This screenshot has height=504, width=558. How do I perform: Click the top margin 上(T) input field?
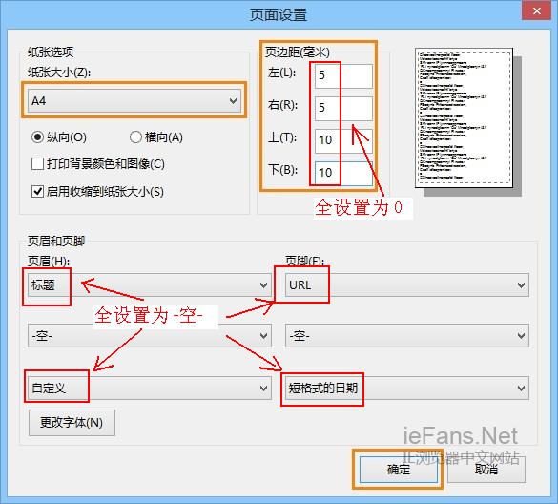pyautogui.click(x=343, y=140)
